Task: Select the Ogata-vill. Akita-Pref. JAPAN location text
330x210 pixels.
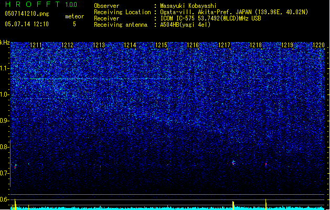Action: point(234,12)
